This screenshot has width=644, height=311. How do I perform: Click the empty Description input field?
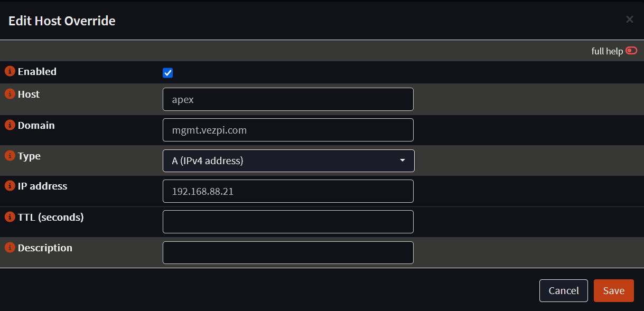click(288, 252)
